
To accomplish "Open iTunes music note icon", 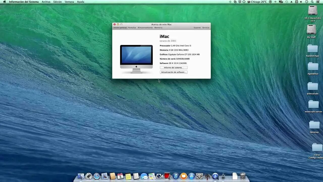I will pos(176,176).
